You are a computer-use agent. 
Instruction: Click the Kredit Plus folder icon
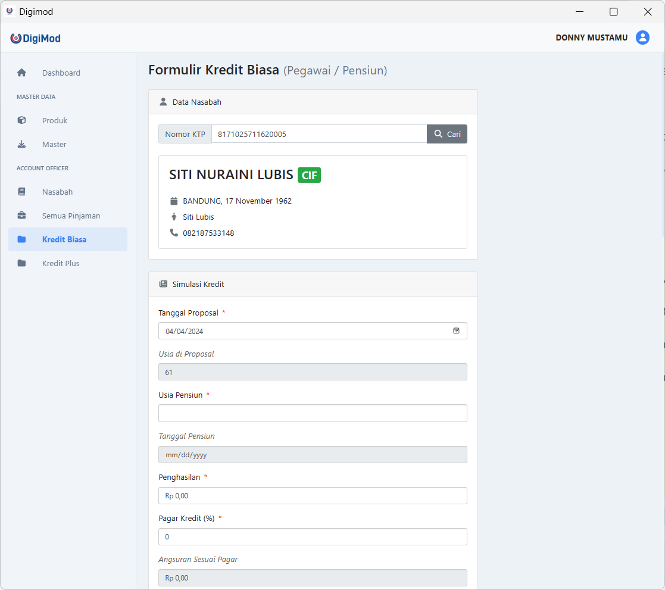coord(22,263)
